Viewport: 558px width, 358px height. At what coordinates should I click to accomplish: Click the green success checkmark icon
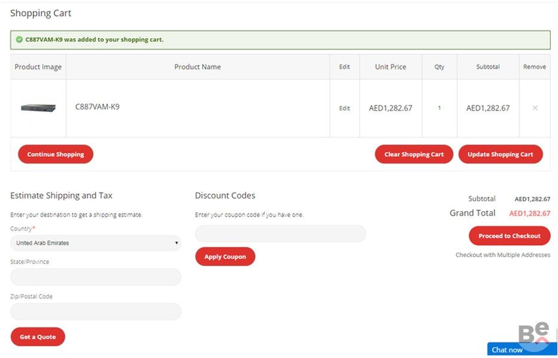coord(20,40)
